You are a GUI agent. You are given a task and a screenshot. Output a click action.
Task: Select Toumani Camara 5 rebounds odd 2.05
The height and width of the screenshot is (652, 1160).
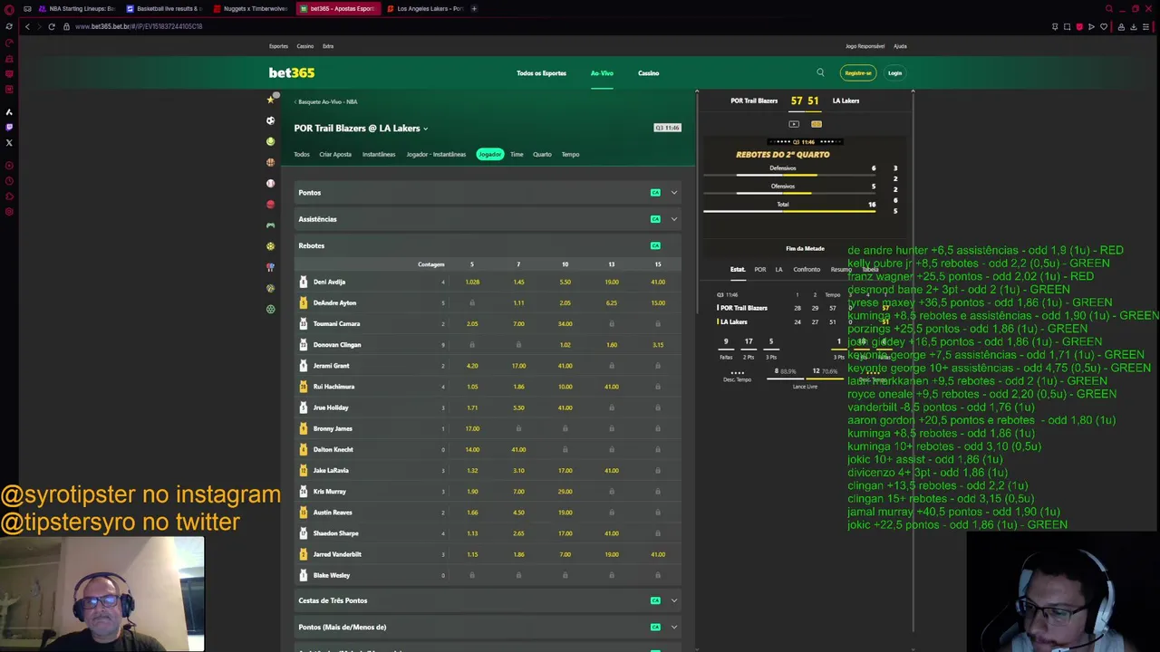click(x=472, y=323)
